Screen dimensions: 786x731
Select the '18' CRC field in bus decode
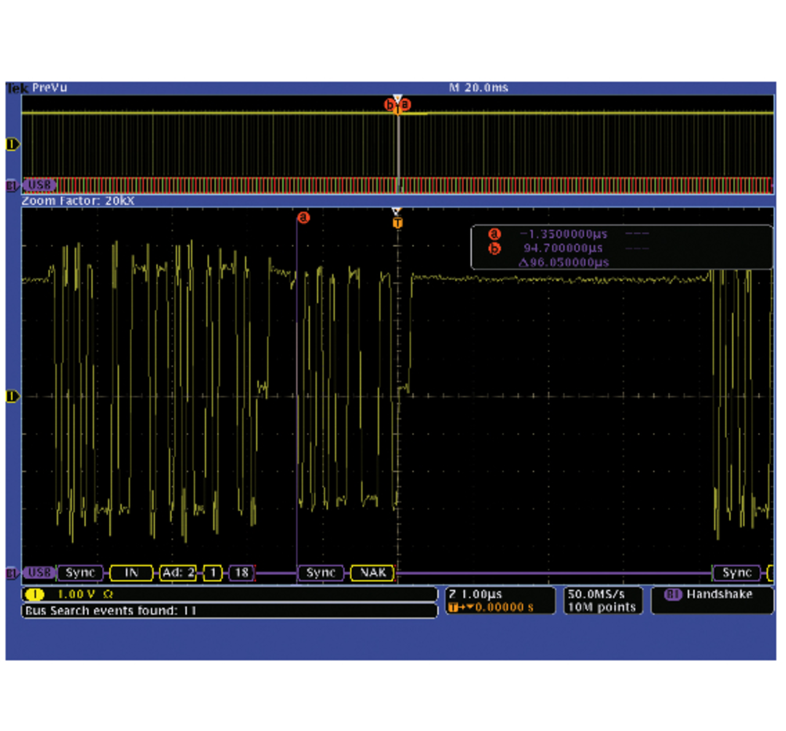click(242, 573)
